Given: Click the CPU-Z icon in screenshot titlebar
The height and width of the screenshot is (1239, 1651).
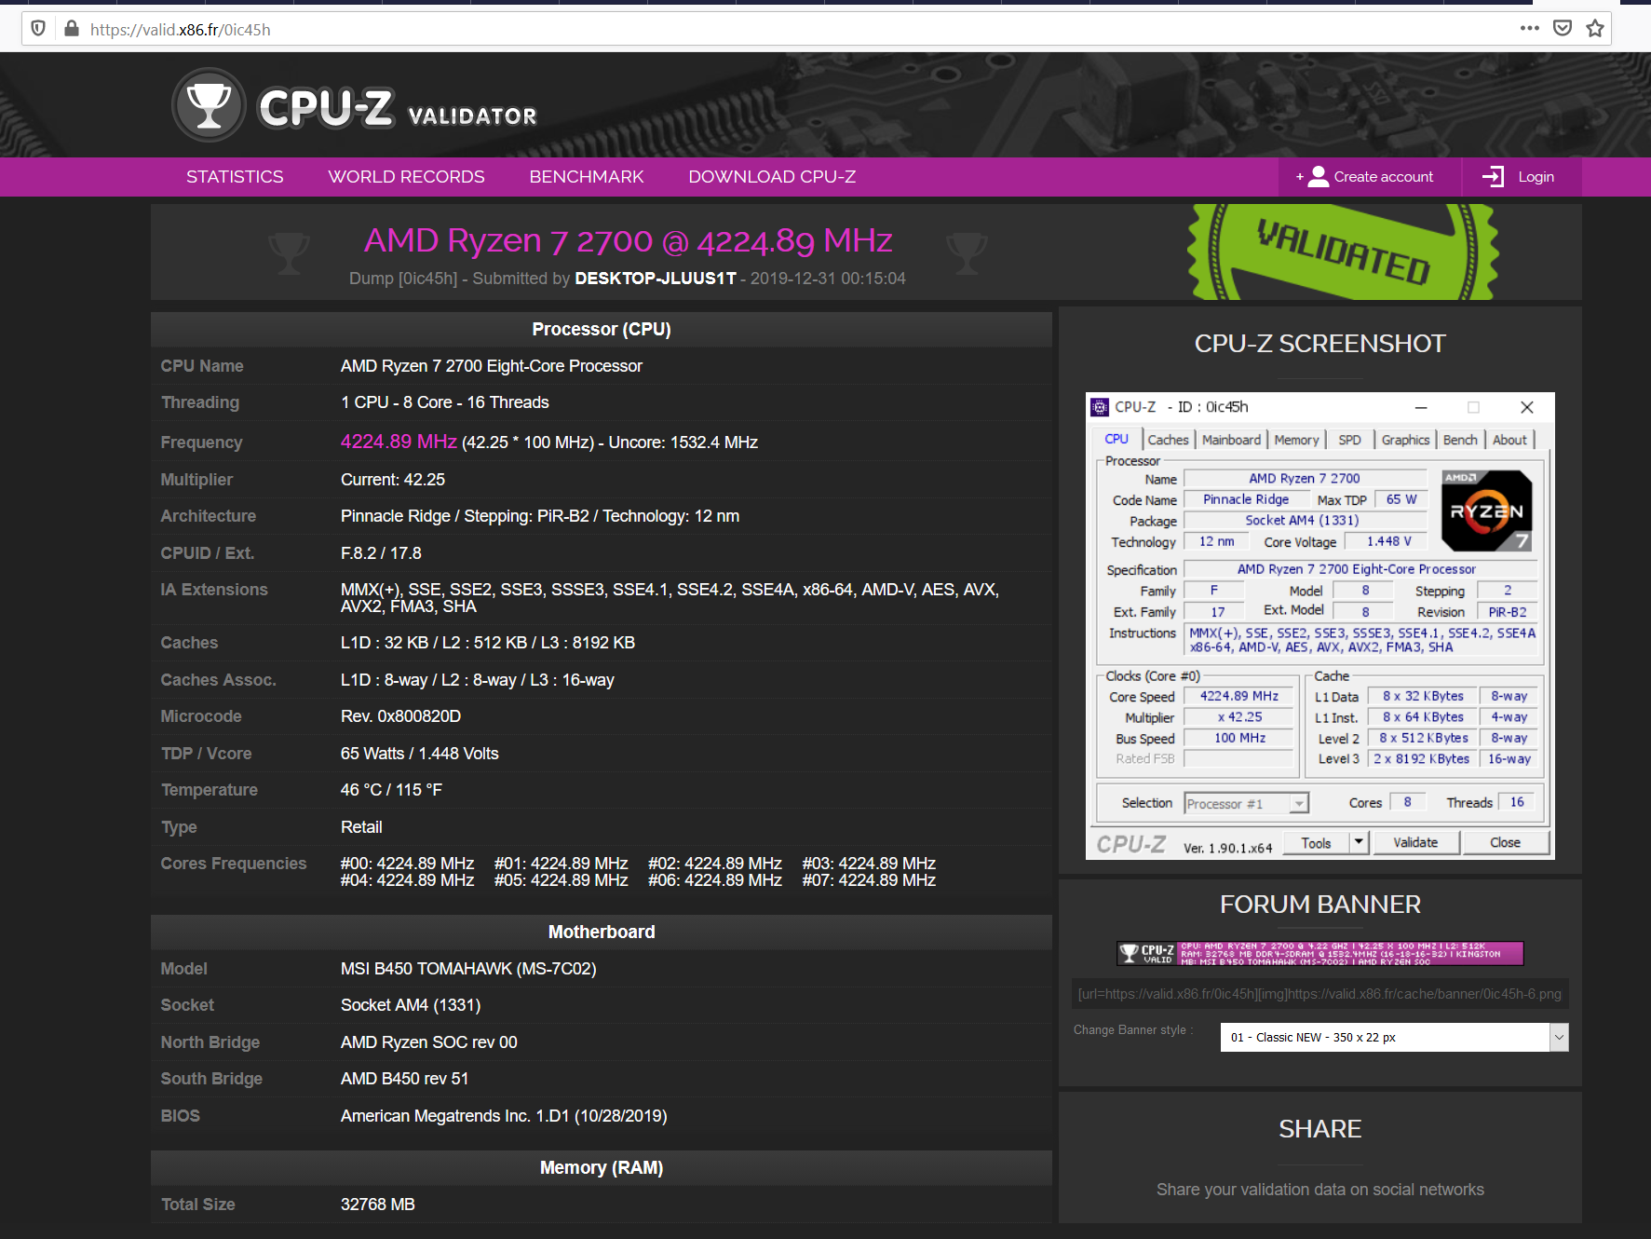Looking at the screenshot, I should click(x=1102, y=407).
